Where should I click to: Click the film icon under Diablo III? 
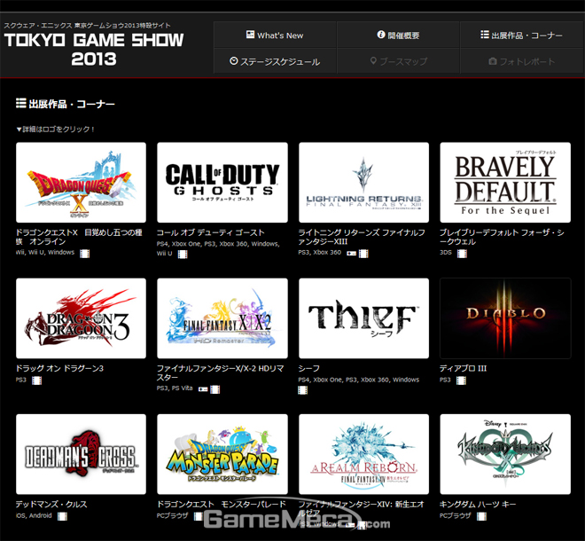tap(462, 380)
